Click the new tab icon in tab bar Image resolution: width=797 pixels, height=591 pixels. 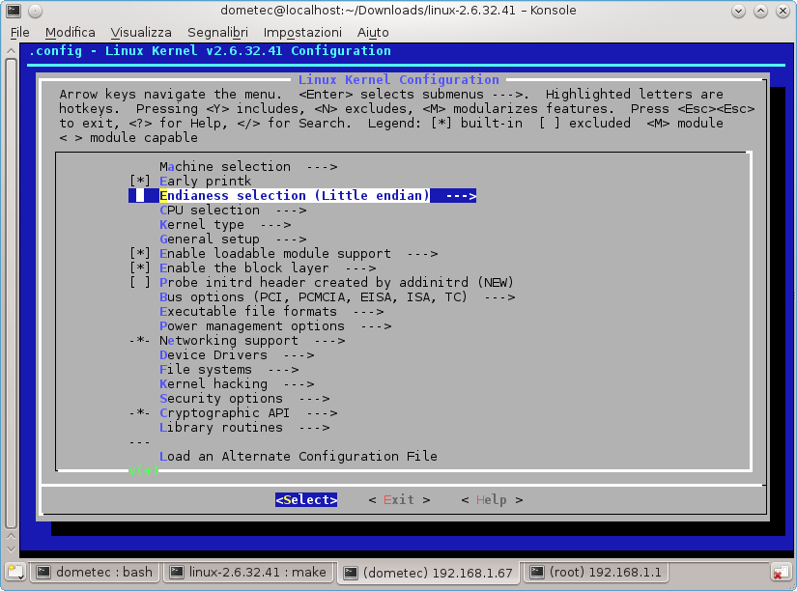pyautogui.click(x=14, y=572)
